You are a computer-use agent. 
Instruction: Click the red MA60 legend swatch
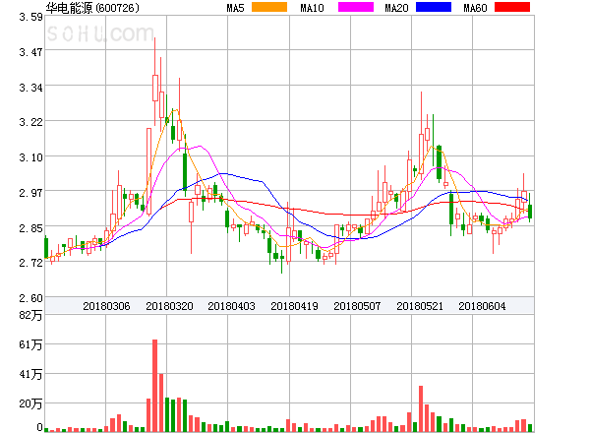(x=512, y=7)
